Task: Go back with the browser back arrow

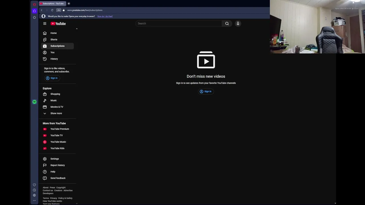Action: [41, 10]
